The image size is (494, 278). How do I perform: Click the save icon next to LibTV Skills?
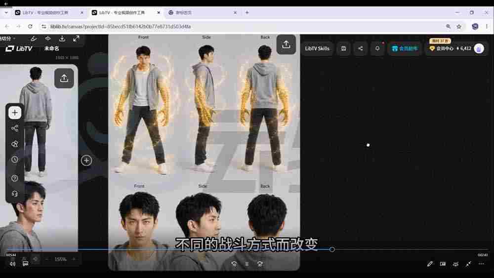pyautogui.click(x=343, y=48)
